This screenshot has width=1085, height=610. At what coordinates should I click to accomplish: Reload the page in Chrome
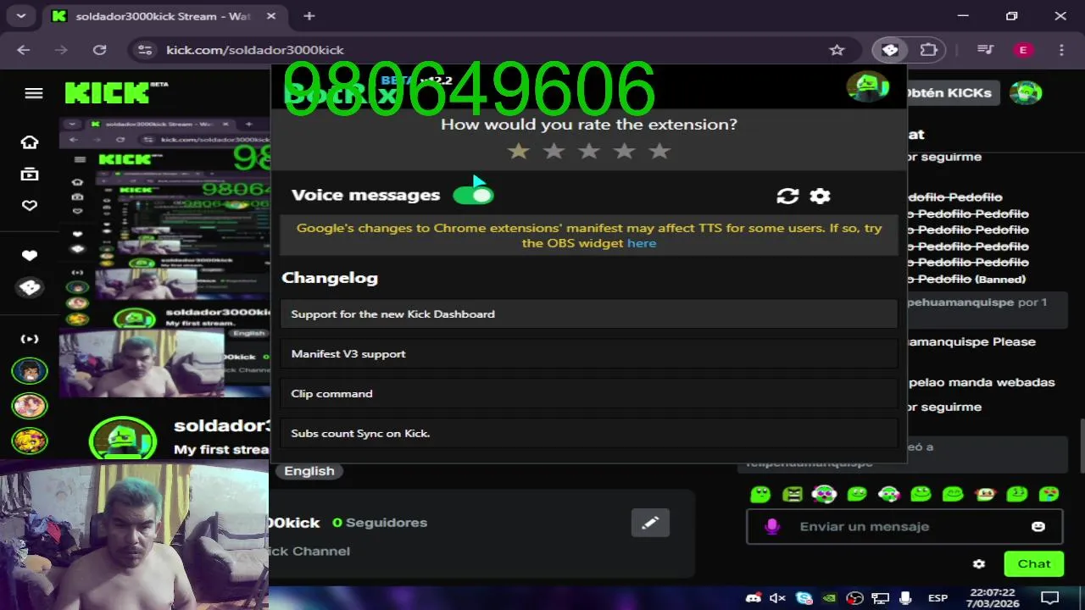click(x=100, y=50)
